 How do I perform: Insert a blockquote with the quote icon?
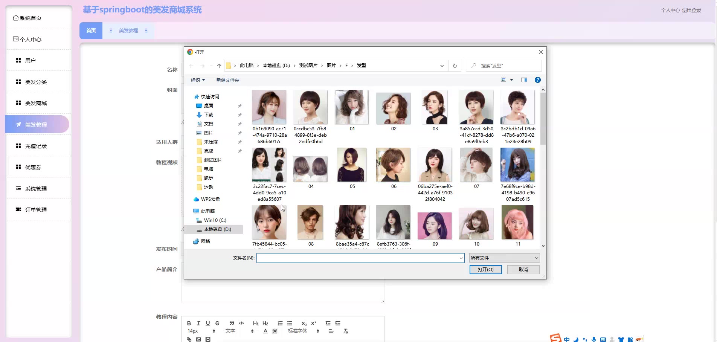(x=232, y=323)
